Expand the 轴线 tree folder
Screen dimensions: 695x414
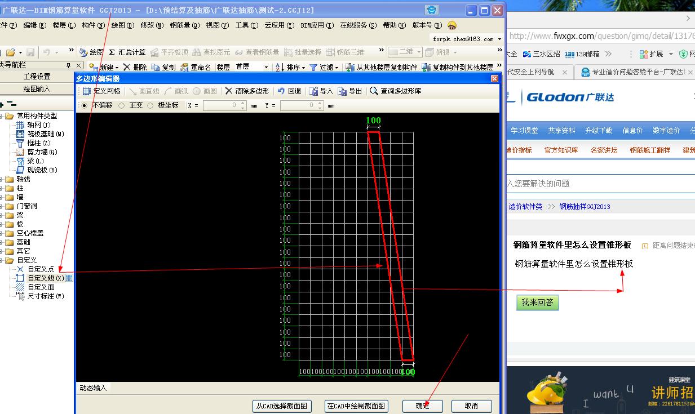[2, 179]
